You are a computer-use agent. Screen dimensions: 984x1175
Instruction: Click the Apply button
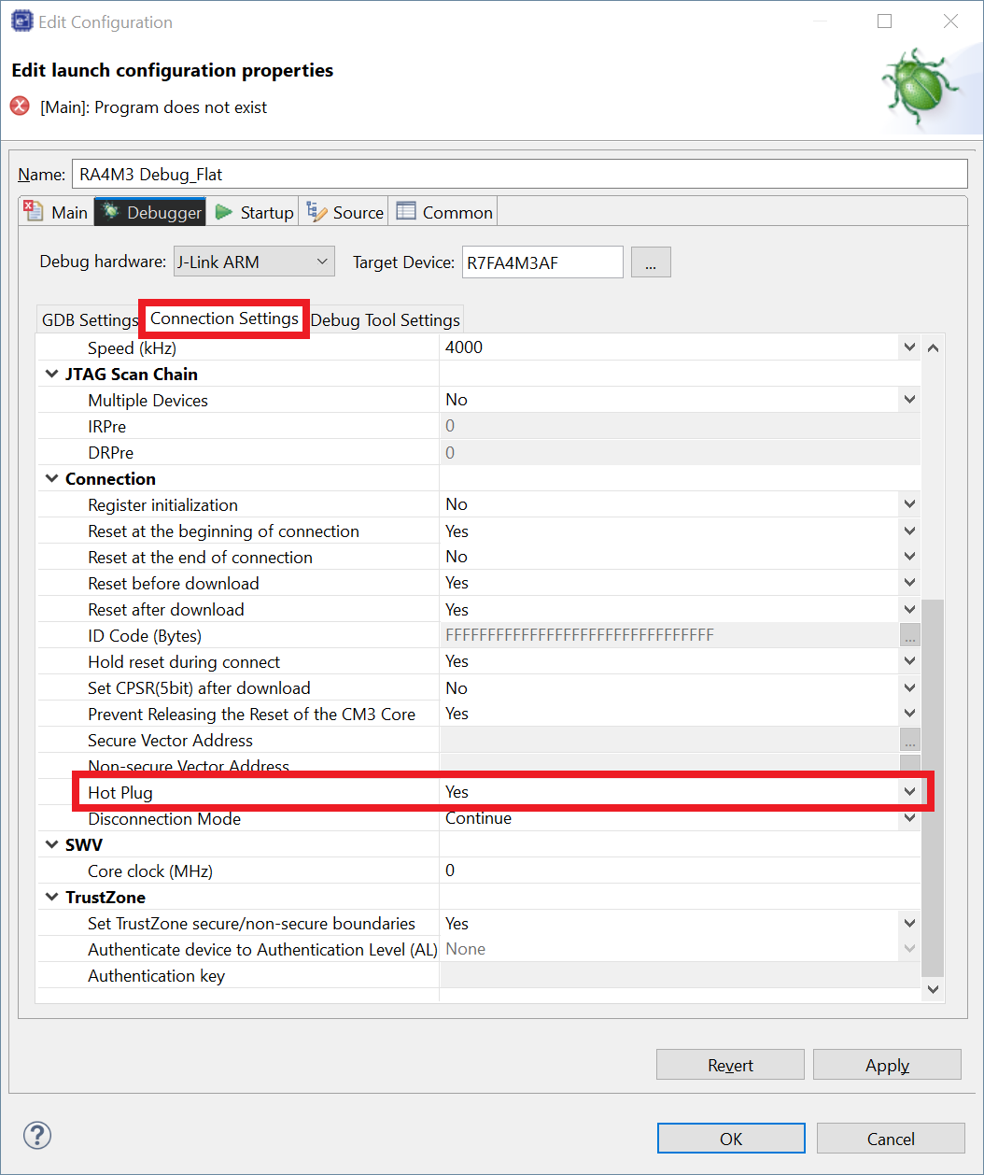(886, 1065)
